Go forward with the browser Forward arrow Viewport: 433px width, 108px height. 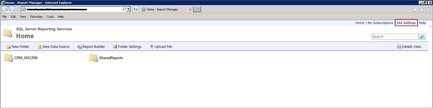coord(12,9)
